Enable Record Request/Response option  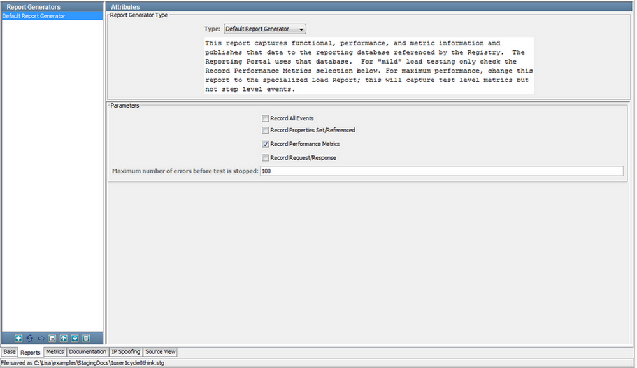[265, 158]
